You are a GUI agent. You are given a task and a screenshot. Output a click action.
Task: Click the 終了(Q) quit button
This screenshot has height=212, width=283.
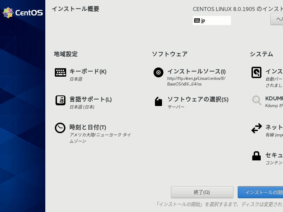pyautogui.click(x=202, y=192)
